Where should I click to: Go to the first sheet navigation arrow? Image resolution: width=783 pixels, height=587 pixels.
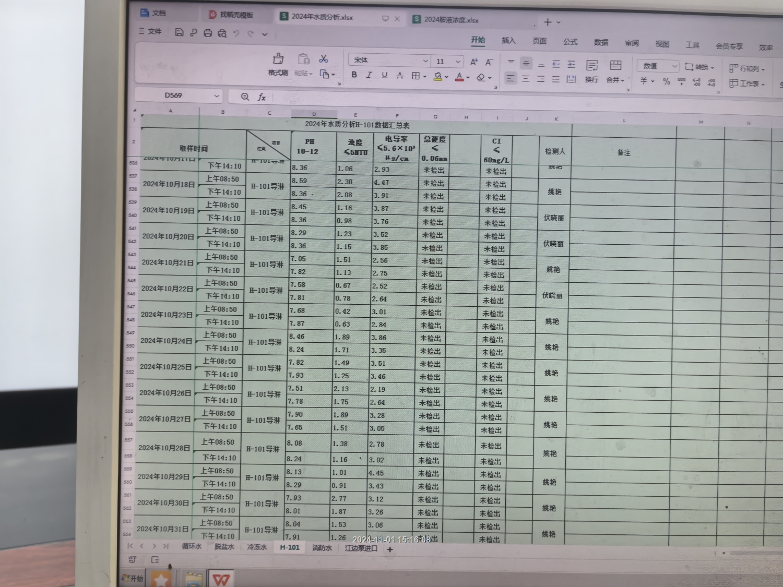[x=130, y=546]
